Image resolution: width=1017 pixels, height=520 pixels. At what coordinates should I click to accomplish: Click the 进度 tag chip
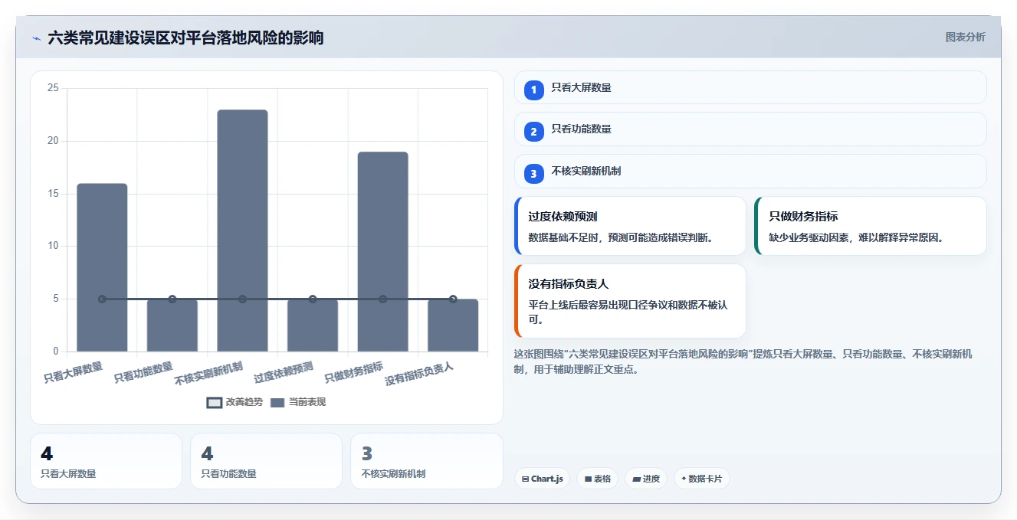(x=646, y=479)
